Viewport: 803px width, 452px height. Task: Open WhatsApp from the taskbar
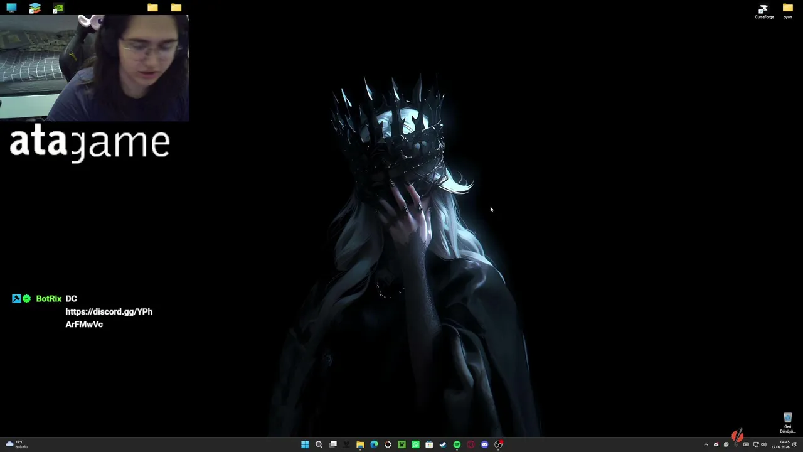pyautogui.click(x=415, y=444)
